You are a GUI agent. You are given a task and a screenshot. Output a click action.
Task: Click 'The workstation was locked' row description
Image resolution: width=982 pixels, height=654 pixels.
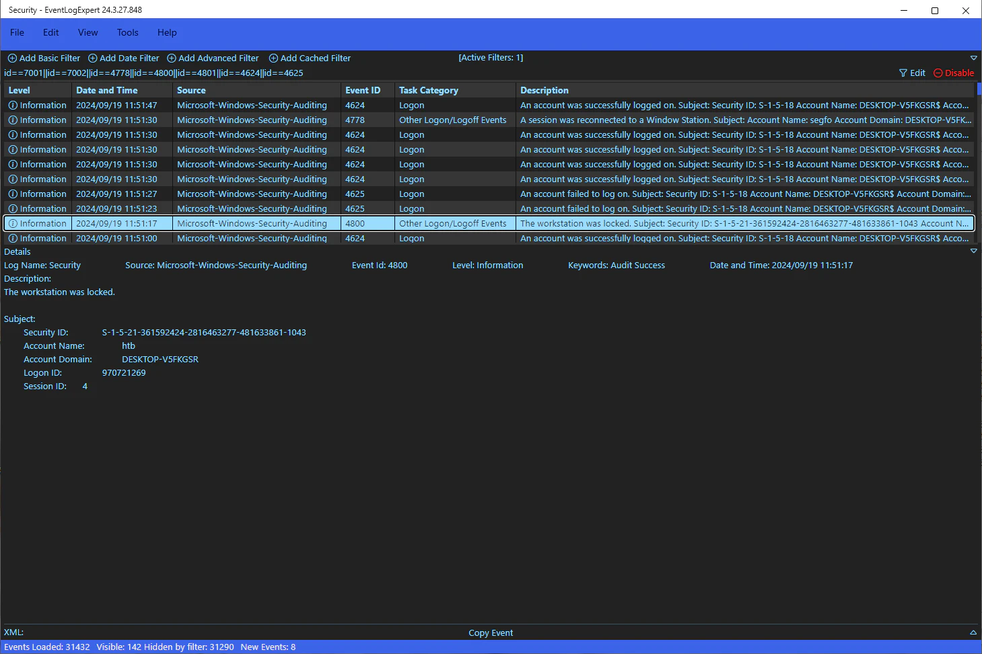tap(744, 224)
